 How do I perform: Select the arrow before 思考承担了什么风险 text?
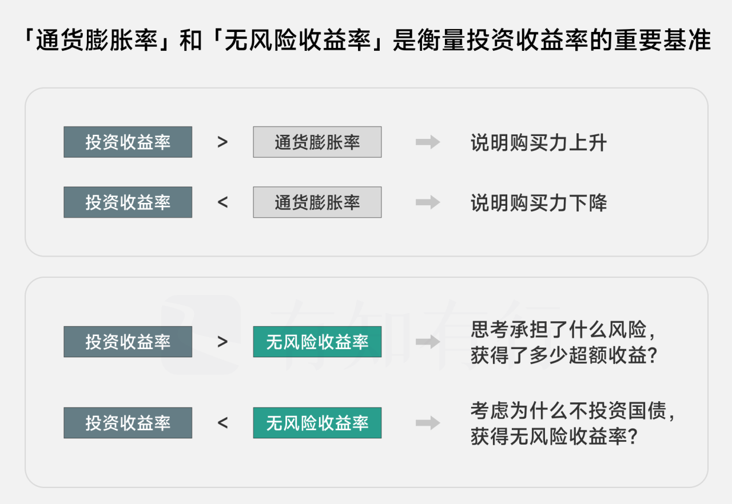click(427, 342)
